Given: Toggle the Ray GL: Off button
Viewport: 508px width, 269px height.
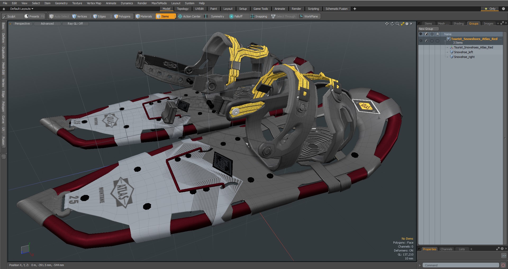Looking at the screenshot, I should coord(75,24).
